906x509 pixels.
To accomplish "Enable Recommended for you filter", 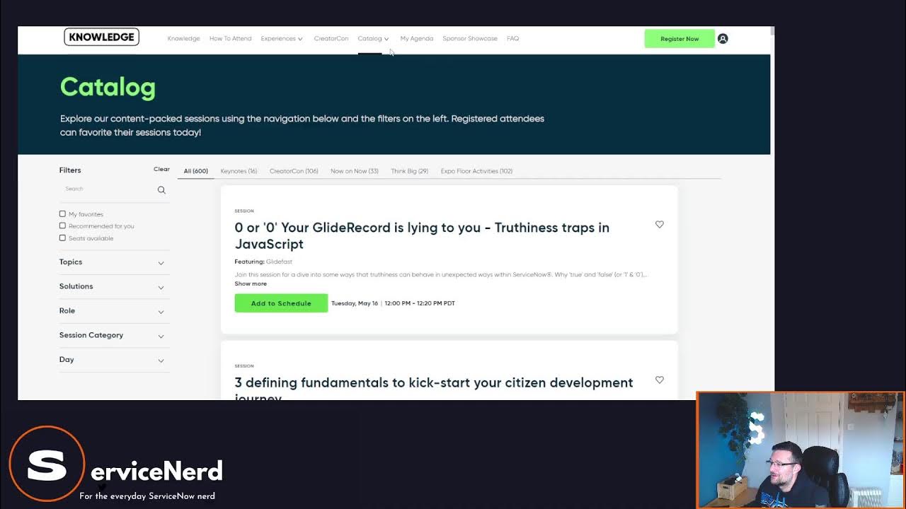I will (62, 226).
